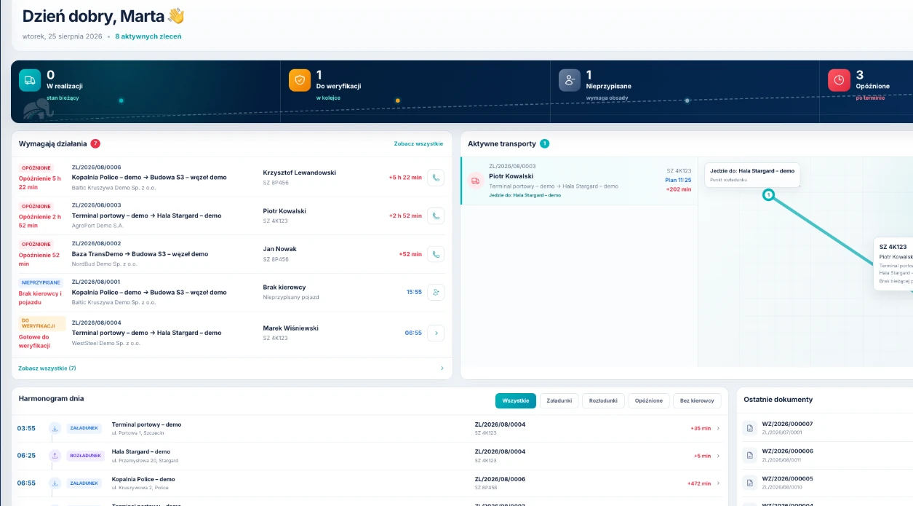Expand the 06:55 schedule row showing +472 min
Viewport: 913px width, 506px height.
pyautogui.click(x=718, y=483)
